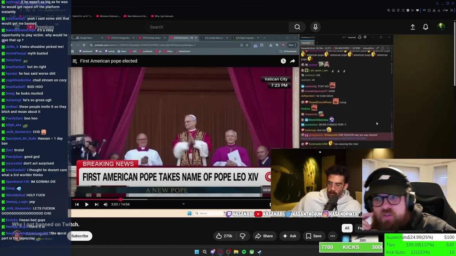This screenshot has width=456, height=256.
Task: Click the YouTube search input field
Action: 217,27
